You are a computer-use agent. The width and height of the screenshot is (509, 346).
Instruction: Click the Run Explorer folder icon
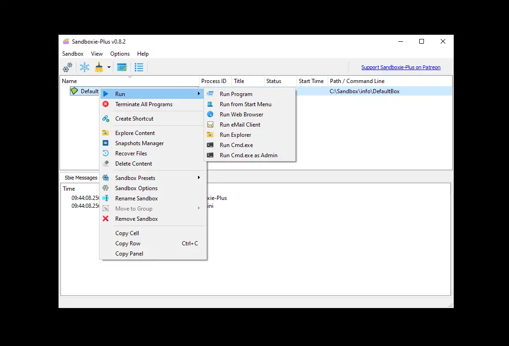coord(211,135)
